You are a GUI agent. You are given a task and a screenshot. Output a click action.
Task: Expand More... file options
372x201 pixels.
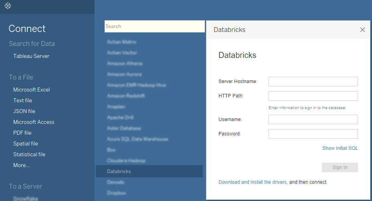(21, 165)
